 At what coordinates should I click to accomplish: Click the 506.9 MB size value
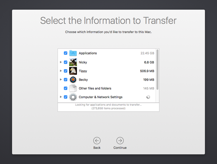pyautogui.click(x=147, y=71)
